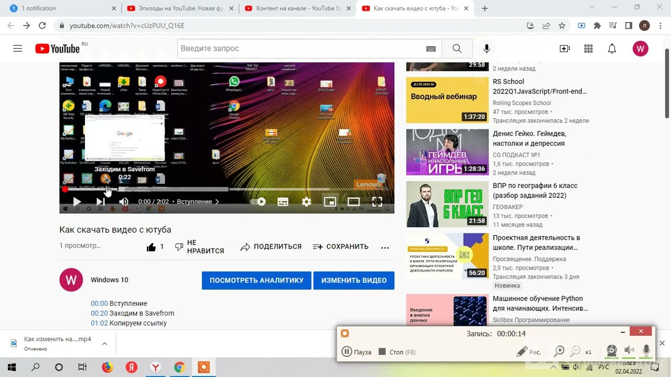Enable theater mode in the player
671x377 pixels.
[354, 202]
